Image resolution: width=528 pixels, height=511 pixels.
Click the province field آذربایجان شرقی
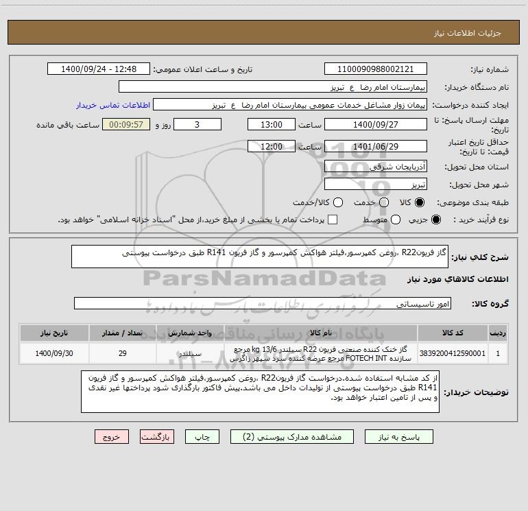point(376,167)
